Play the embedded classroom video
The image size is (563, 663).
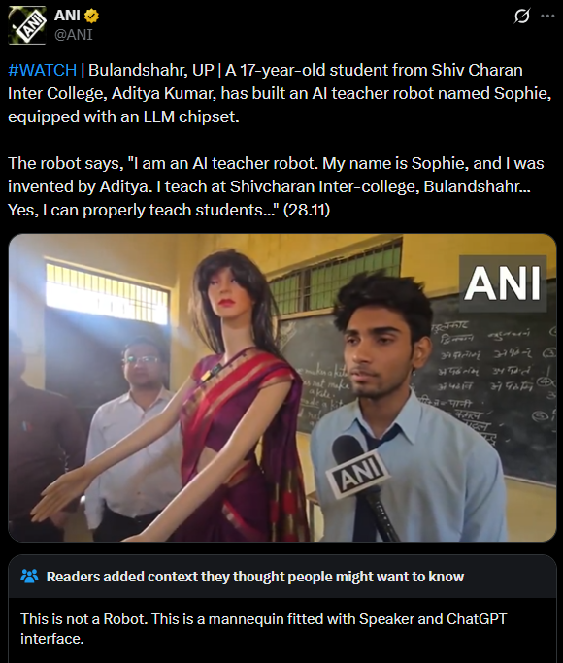pos(281,387)
